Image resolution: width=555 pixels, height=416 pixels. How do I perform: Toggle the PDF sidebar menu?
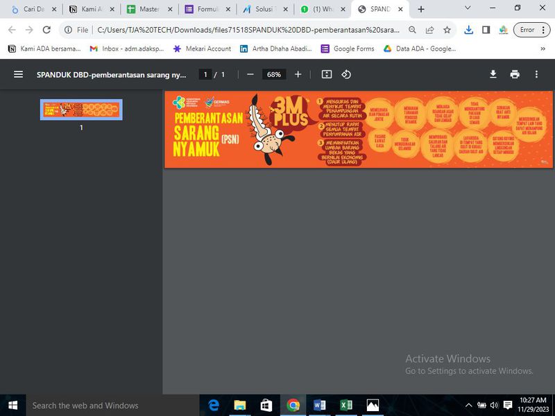click(18, 74)
